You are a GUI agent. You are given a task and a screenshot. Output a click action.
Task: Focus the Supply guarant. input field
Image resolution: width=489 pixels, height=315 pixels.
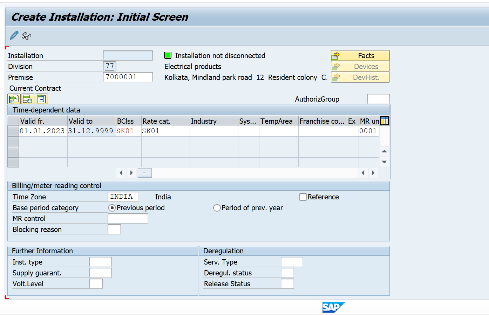(101, 273)
